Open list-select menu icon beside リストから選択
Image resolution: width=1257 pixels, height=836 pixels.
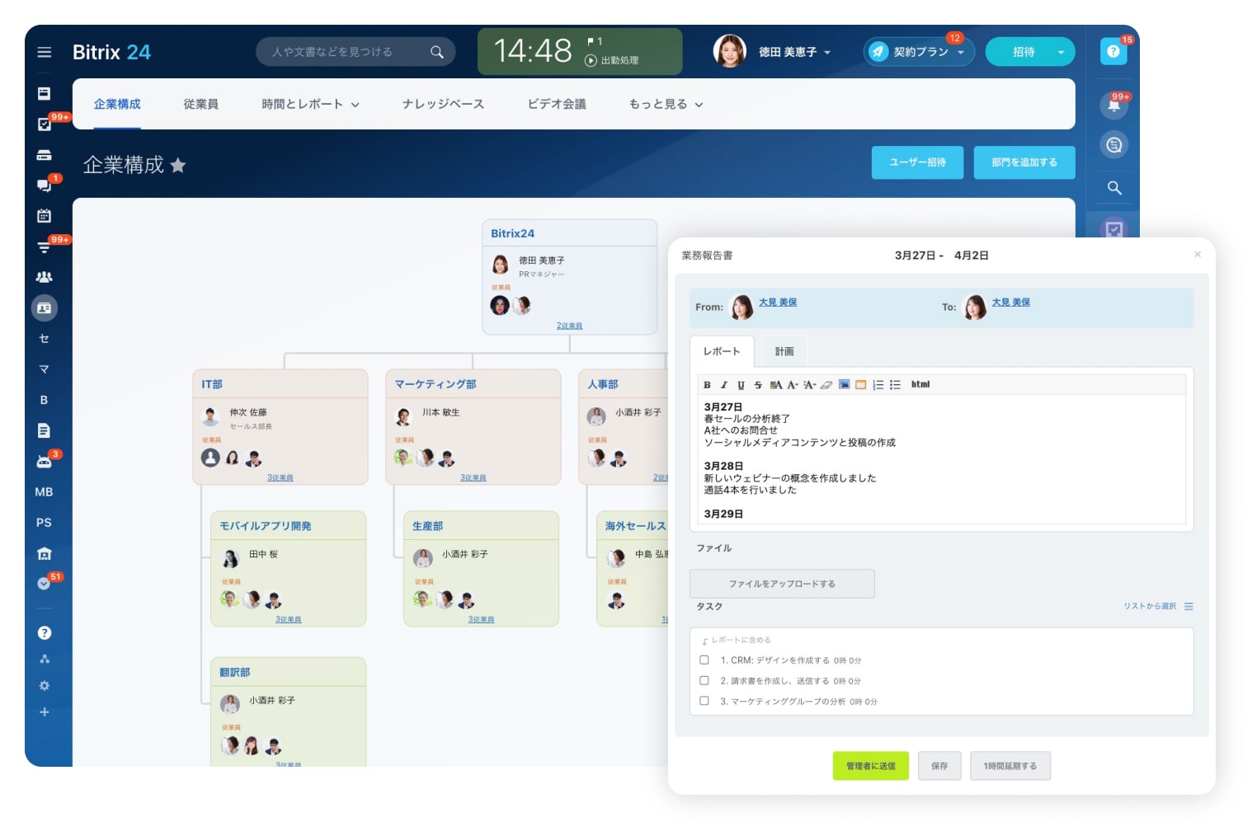tap(1189, 606)
